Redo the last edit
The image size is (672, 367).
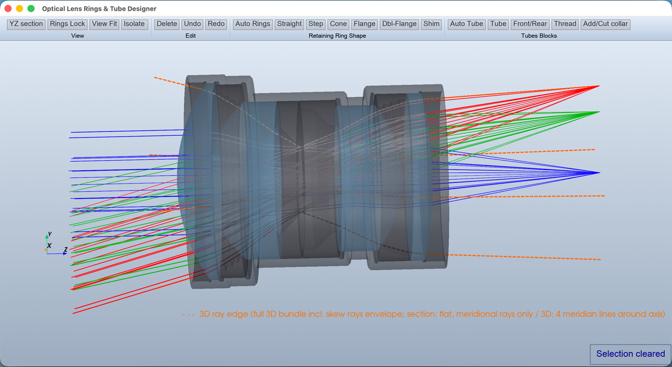(216, 24)
